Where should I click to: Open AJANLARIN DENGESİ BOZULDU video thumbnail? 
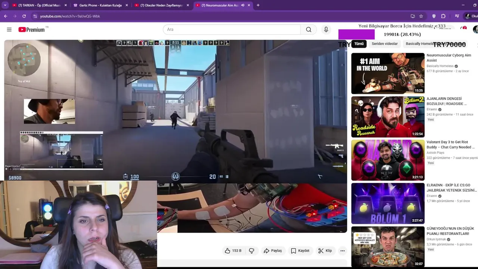388,117
